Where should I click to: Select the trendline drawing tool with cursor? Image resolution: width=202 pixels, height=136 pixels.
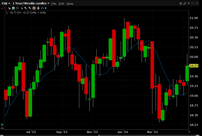[x=21, y=8]
